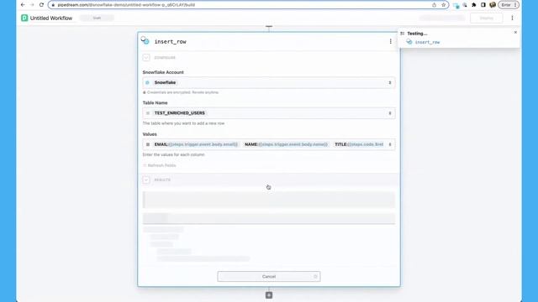Close the Testing panel

pos(515,32)
